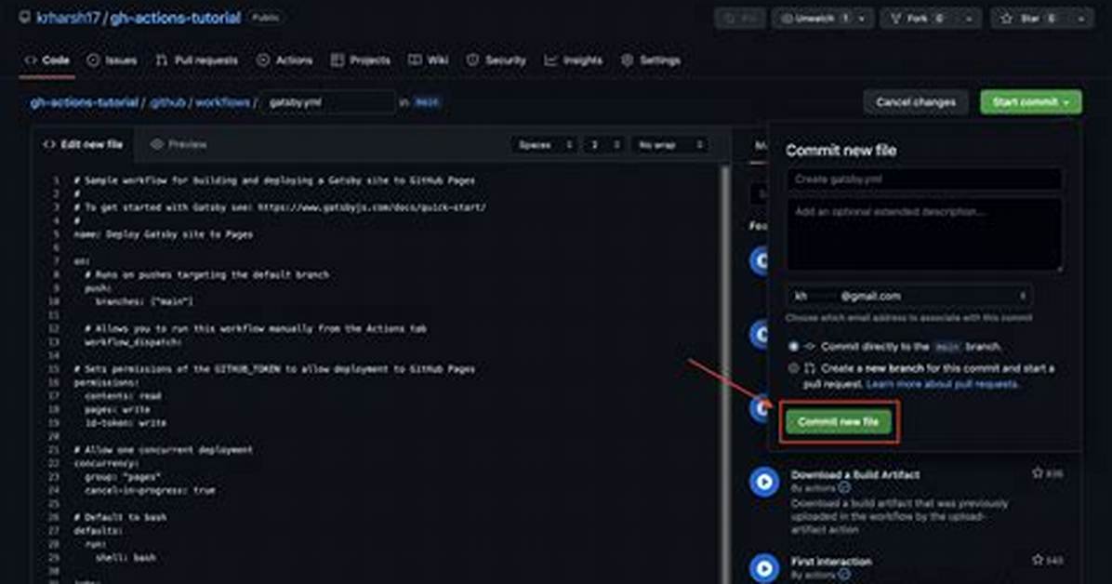Open the commit email address dropdown
The height and width of the screenshot is (584, 1112).
[909, 296]
